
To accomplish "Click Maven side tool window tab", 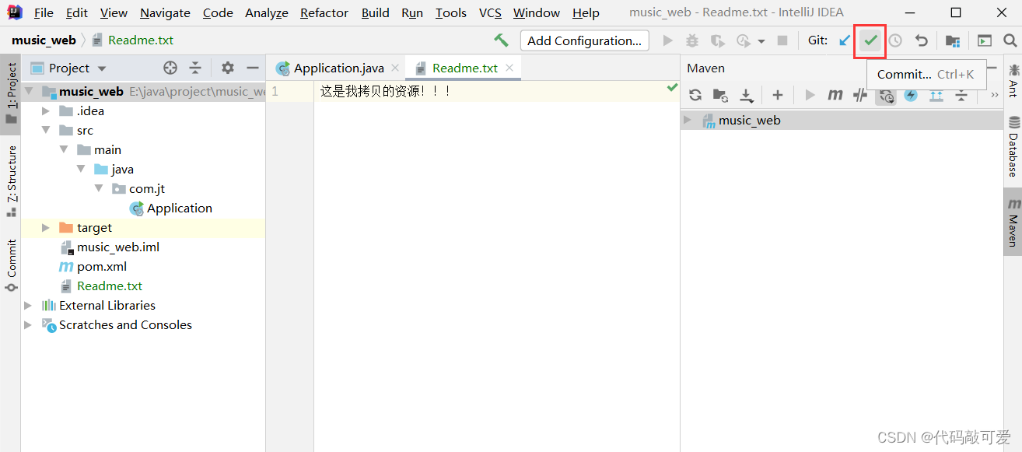I will coord(1013,221).
